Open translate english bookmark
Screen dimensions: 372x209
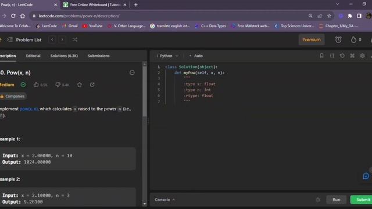point(170,26)
